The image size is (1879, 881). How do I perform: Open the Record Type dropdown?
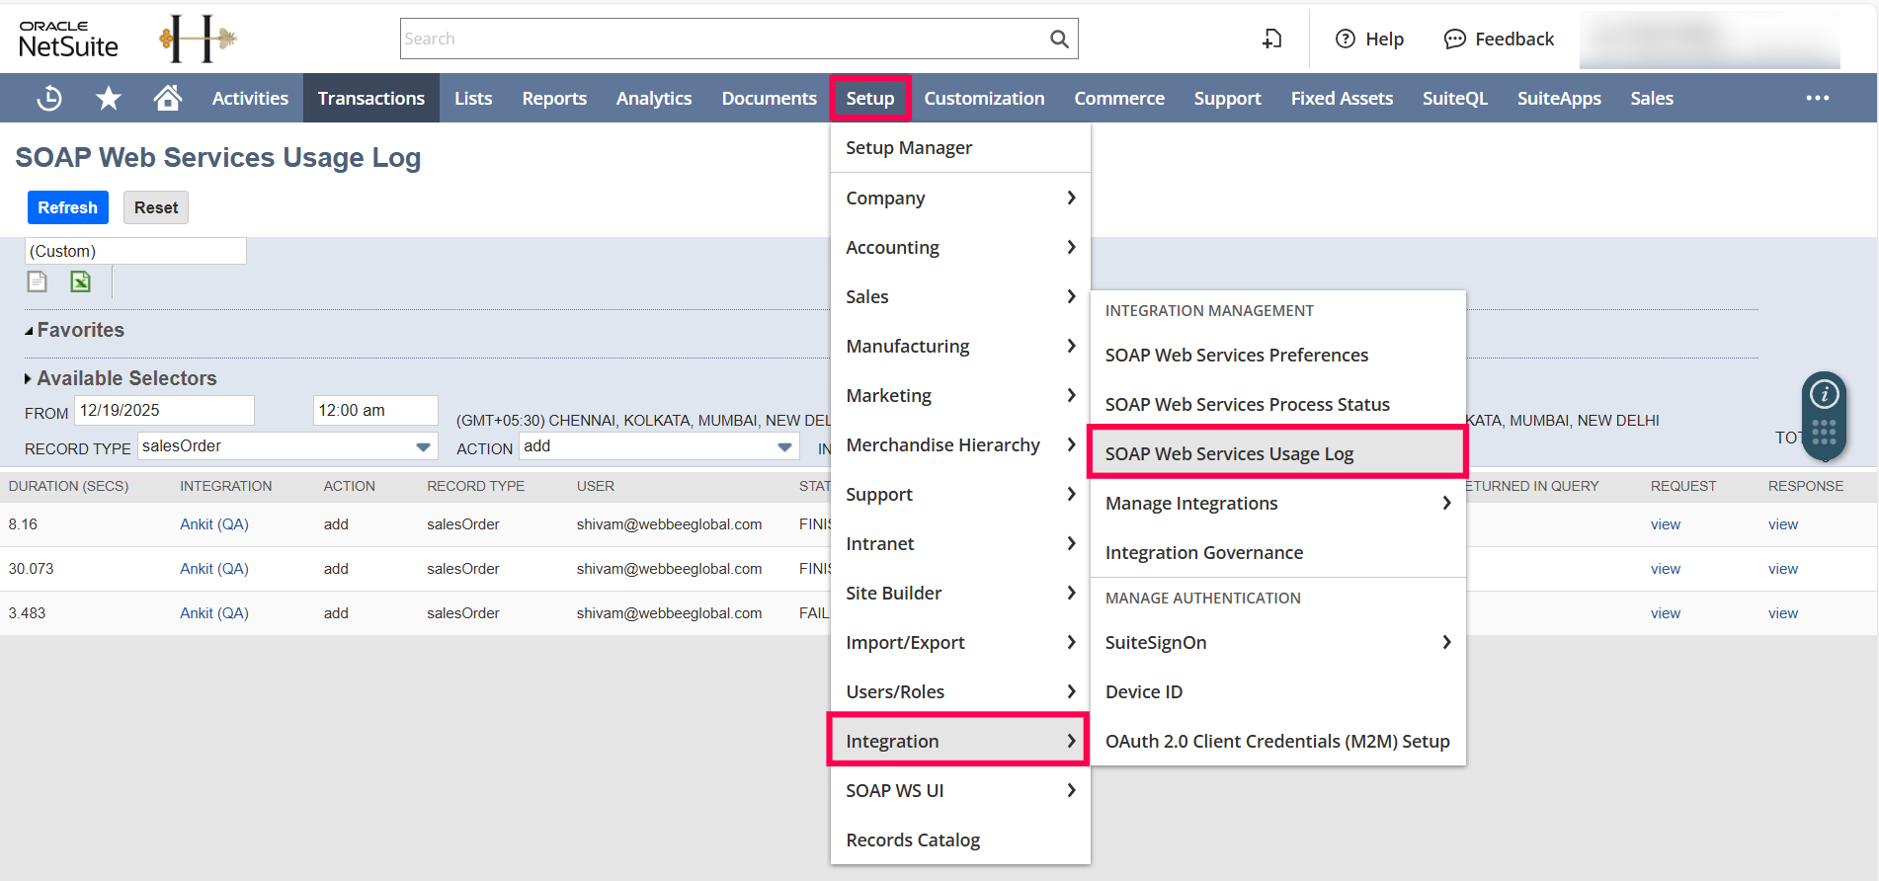coord(423,447)
